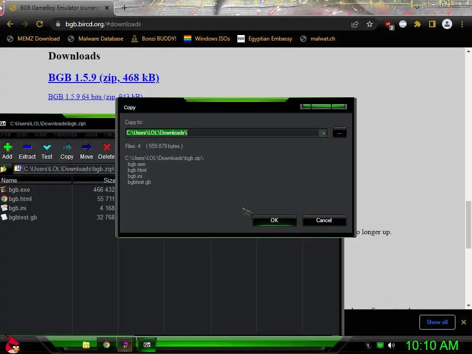Bookmark this page with the star icon
The height and width of the screenshot is (354, 472).
tap(370, 24)
